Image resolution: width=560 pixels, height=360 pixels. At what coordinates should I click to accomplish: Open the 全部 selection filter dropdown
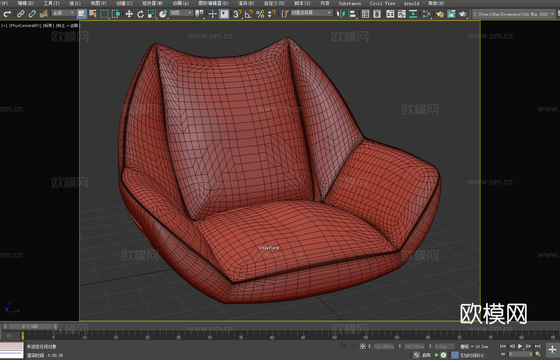pyautogui.click(x=63, y=13)
